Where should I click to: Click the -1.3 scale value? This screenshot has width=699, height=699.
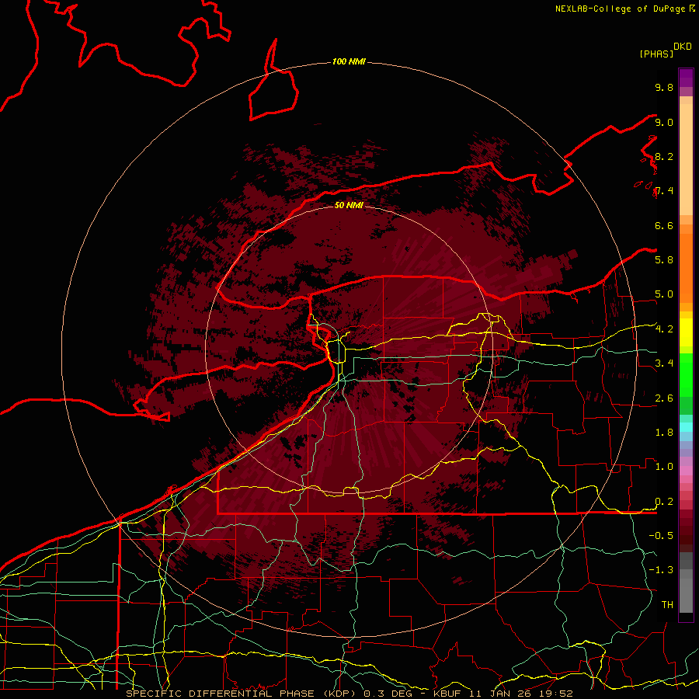point(661,570)
